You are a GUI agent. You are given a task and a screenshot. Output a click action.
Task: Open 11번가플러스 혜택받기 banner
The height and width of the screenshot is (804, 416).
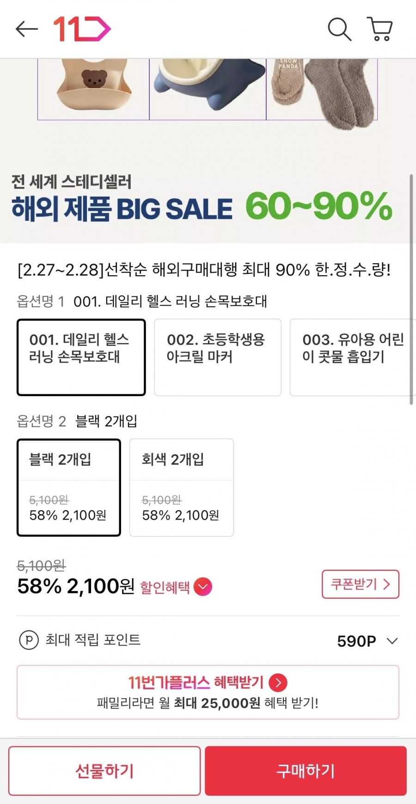click(208, 692)
